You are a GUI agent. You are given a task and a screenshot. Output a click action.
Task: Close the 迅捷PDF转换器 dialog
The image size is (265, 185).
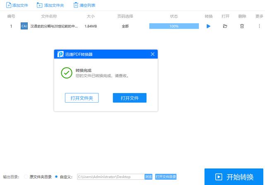pos(153,54)
